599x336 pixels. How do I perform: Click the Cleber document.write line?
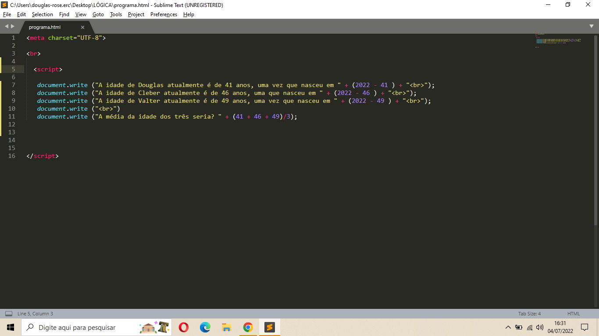point(227,93)
